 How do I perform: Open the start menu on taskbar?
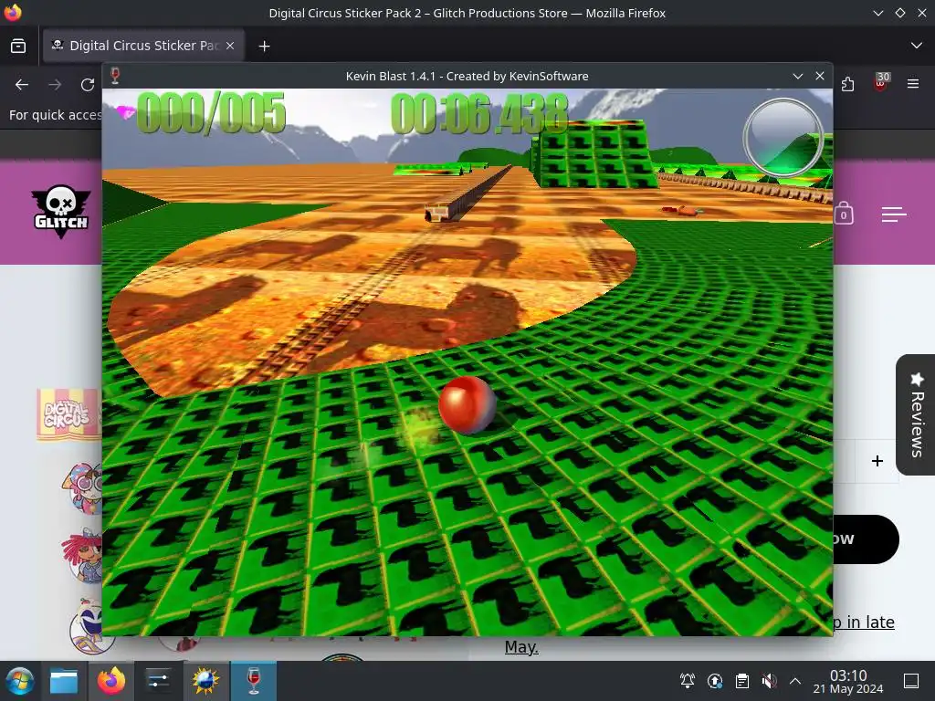click(20, 681)
